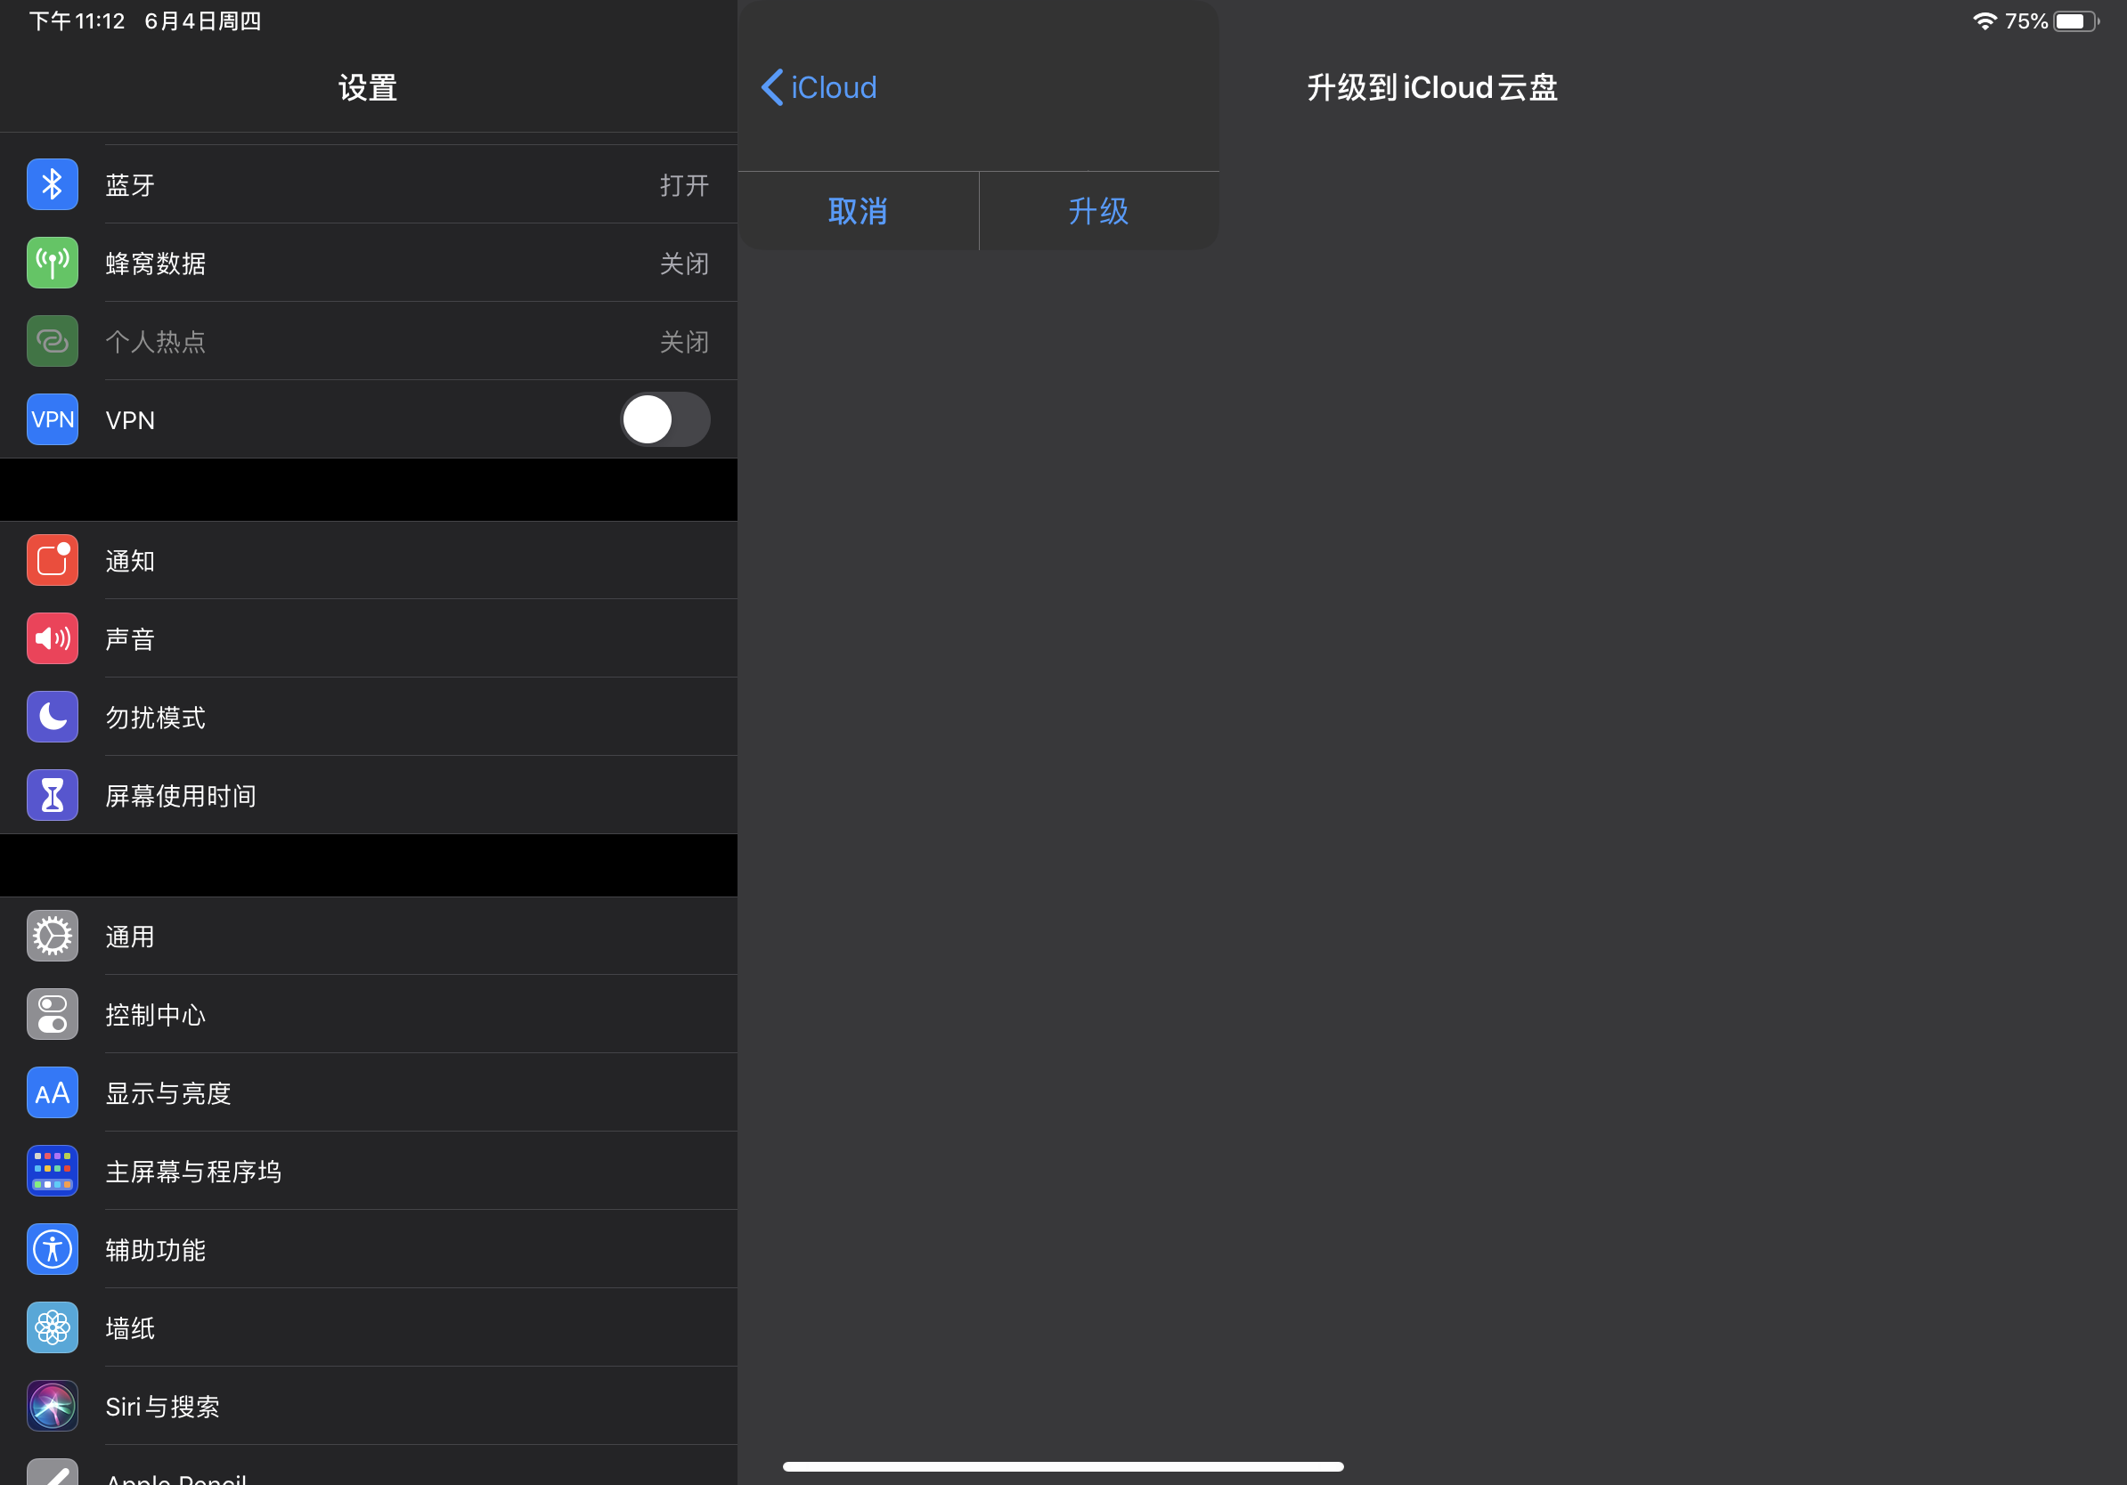
Task: Tap the Siri & Search (Siri与搜索) icon
Action: tap(52, 1407)
